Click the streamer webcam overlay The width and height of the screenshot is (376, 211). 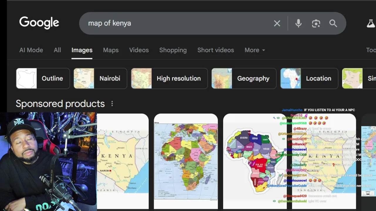pyautogui.click(x=48, y=161)
